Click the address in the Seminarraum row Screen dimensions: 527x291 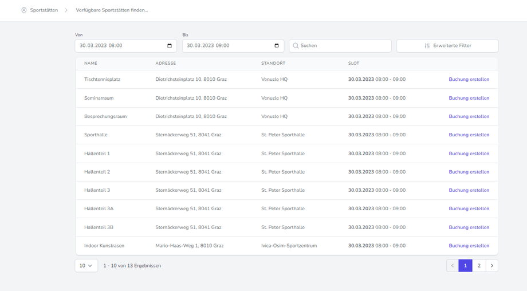(191, 98)
